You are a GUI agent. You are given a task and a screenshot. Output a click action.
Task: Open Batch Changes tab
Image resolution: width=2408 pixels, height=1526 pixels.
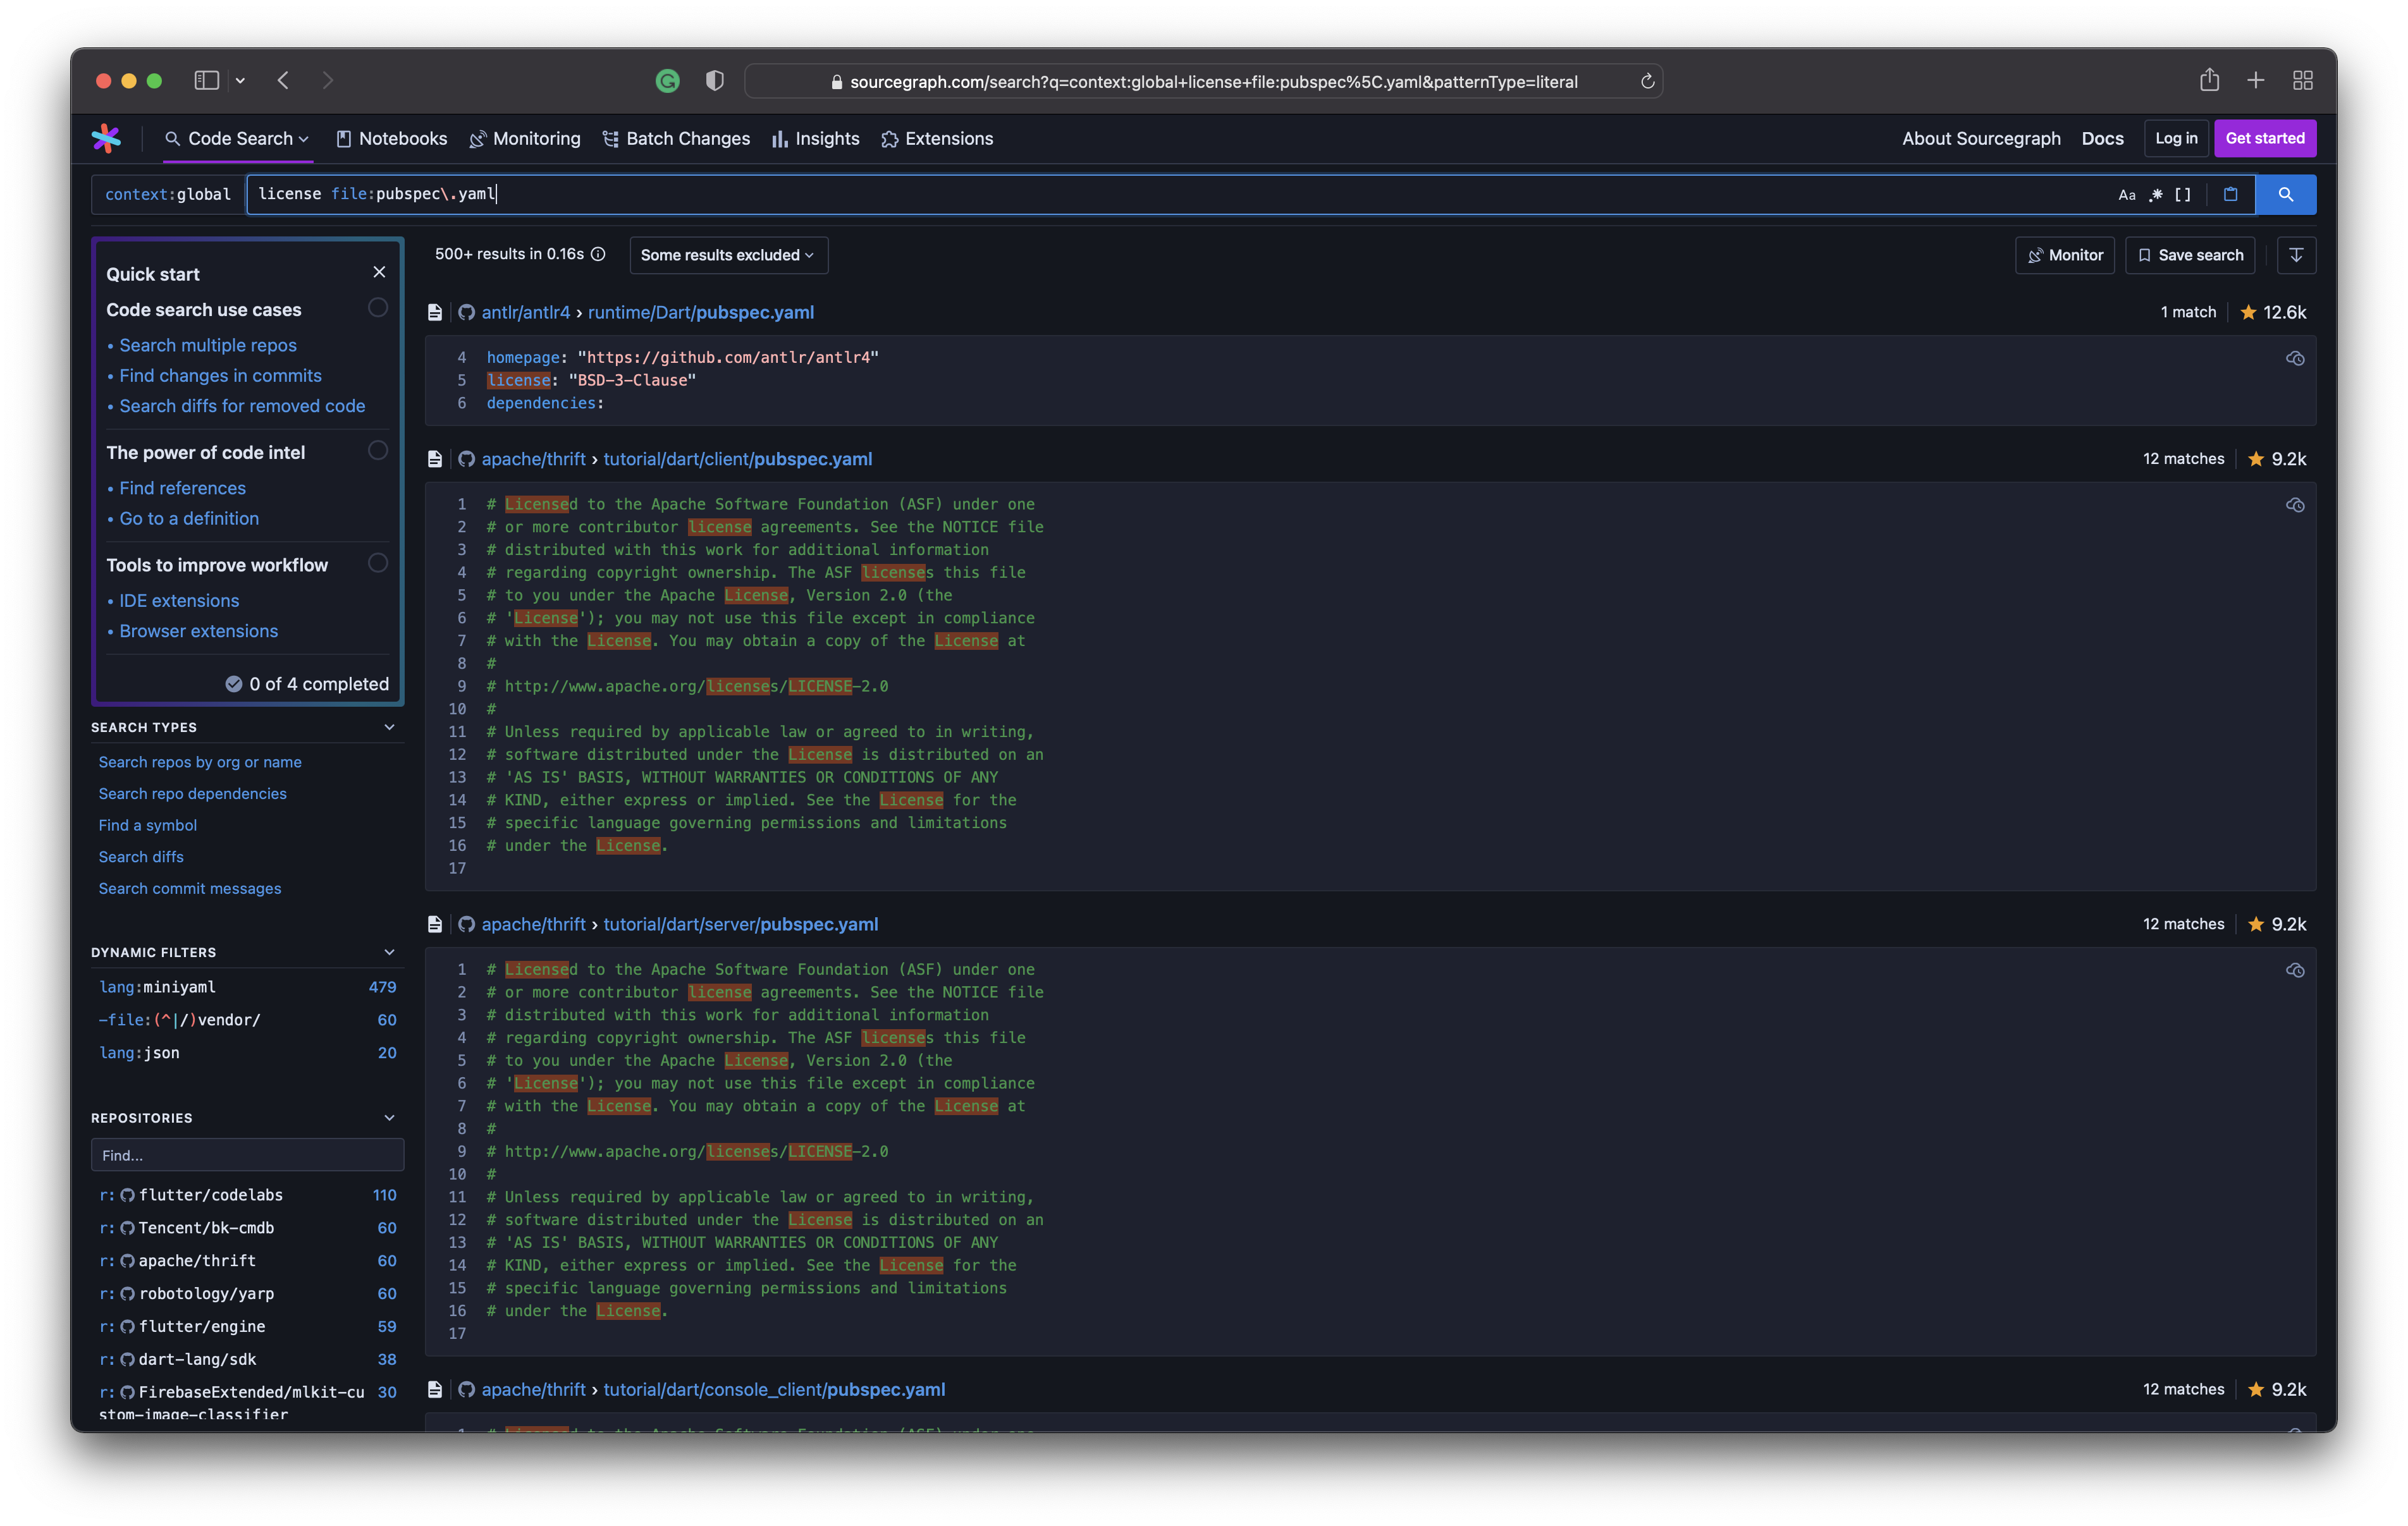[x=676, y=139]
